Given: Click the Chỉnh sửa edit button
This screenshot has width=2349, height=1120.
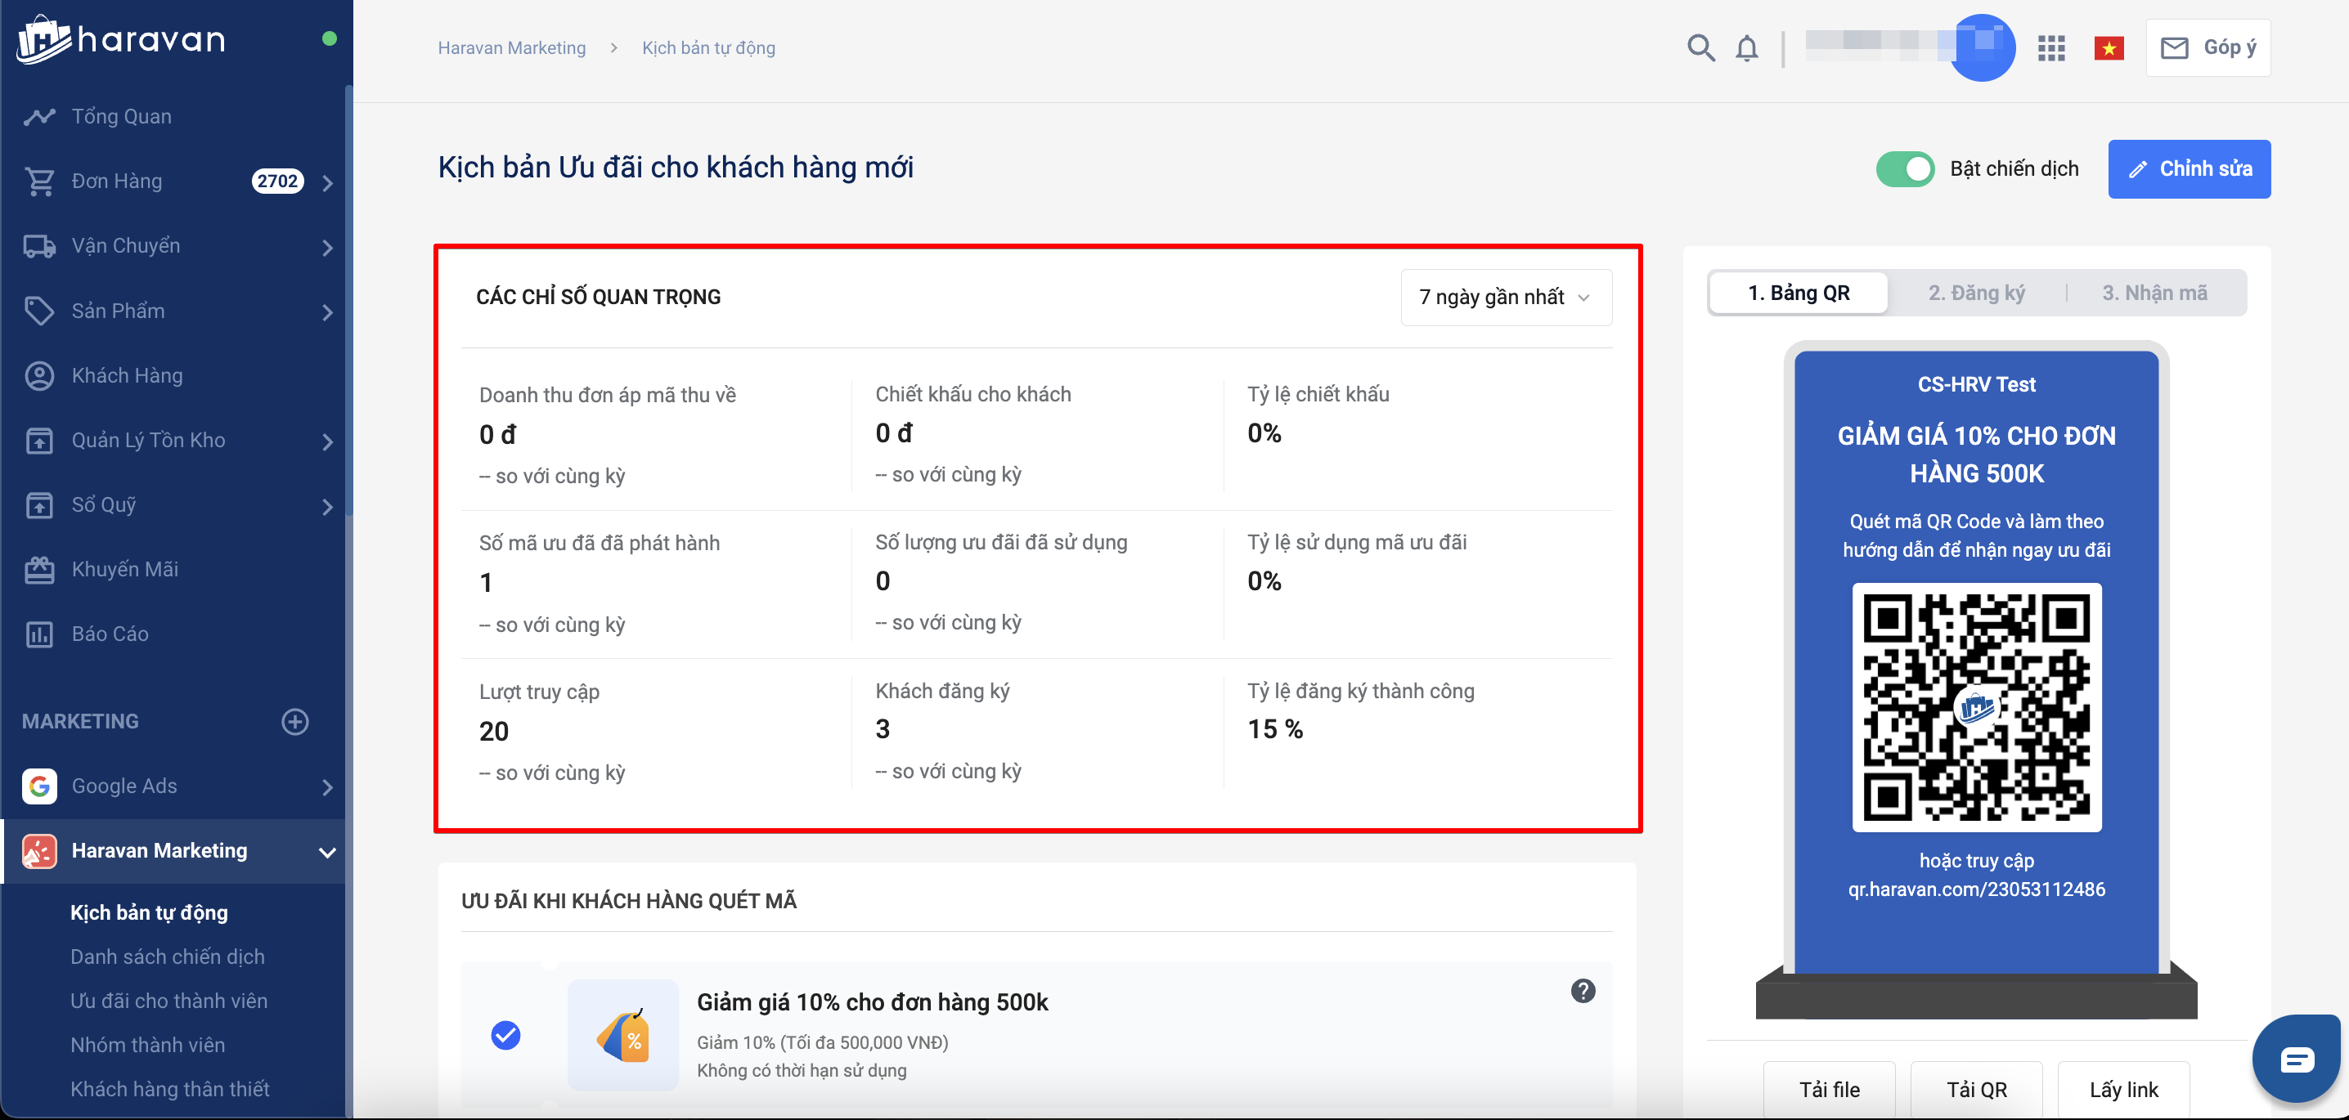Looking at the screenshot, I should click(2189, 168).
